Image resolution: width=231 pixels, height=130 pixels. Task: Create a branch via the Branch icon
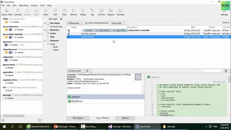pos(74,12)
